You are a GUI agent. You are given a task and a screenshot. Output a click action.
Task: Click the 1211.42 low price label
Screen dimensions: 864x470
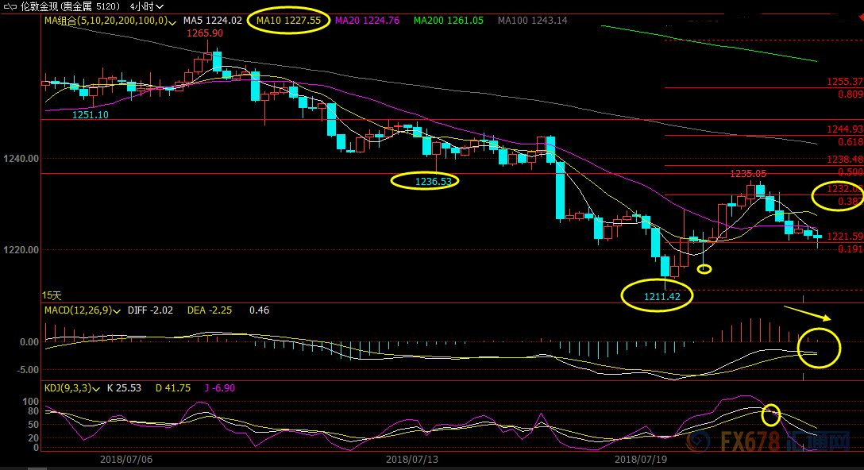pyautogui.click(x=662, y=296)
